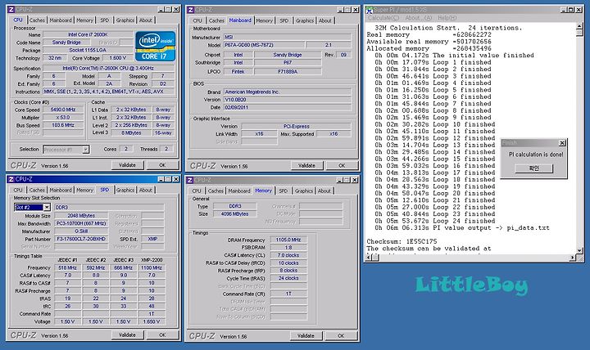This screenshot has width=590, height=350.
Task: Click the LPCIO value 'F71889A'
Action: tap(288, 71)
